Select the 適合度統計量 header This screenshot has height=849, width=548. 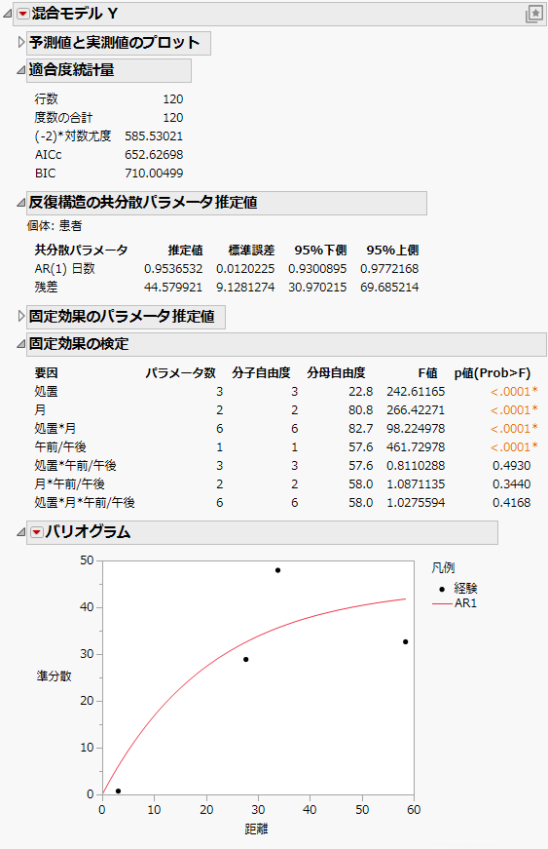point(109,70)
